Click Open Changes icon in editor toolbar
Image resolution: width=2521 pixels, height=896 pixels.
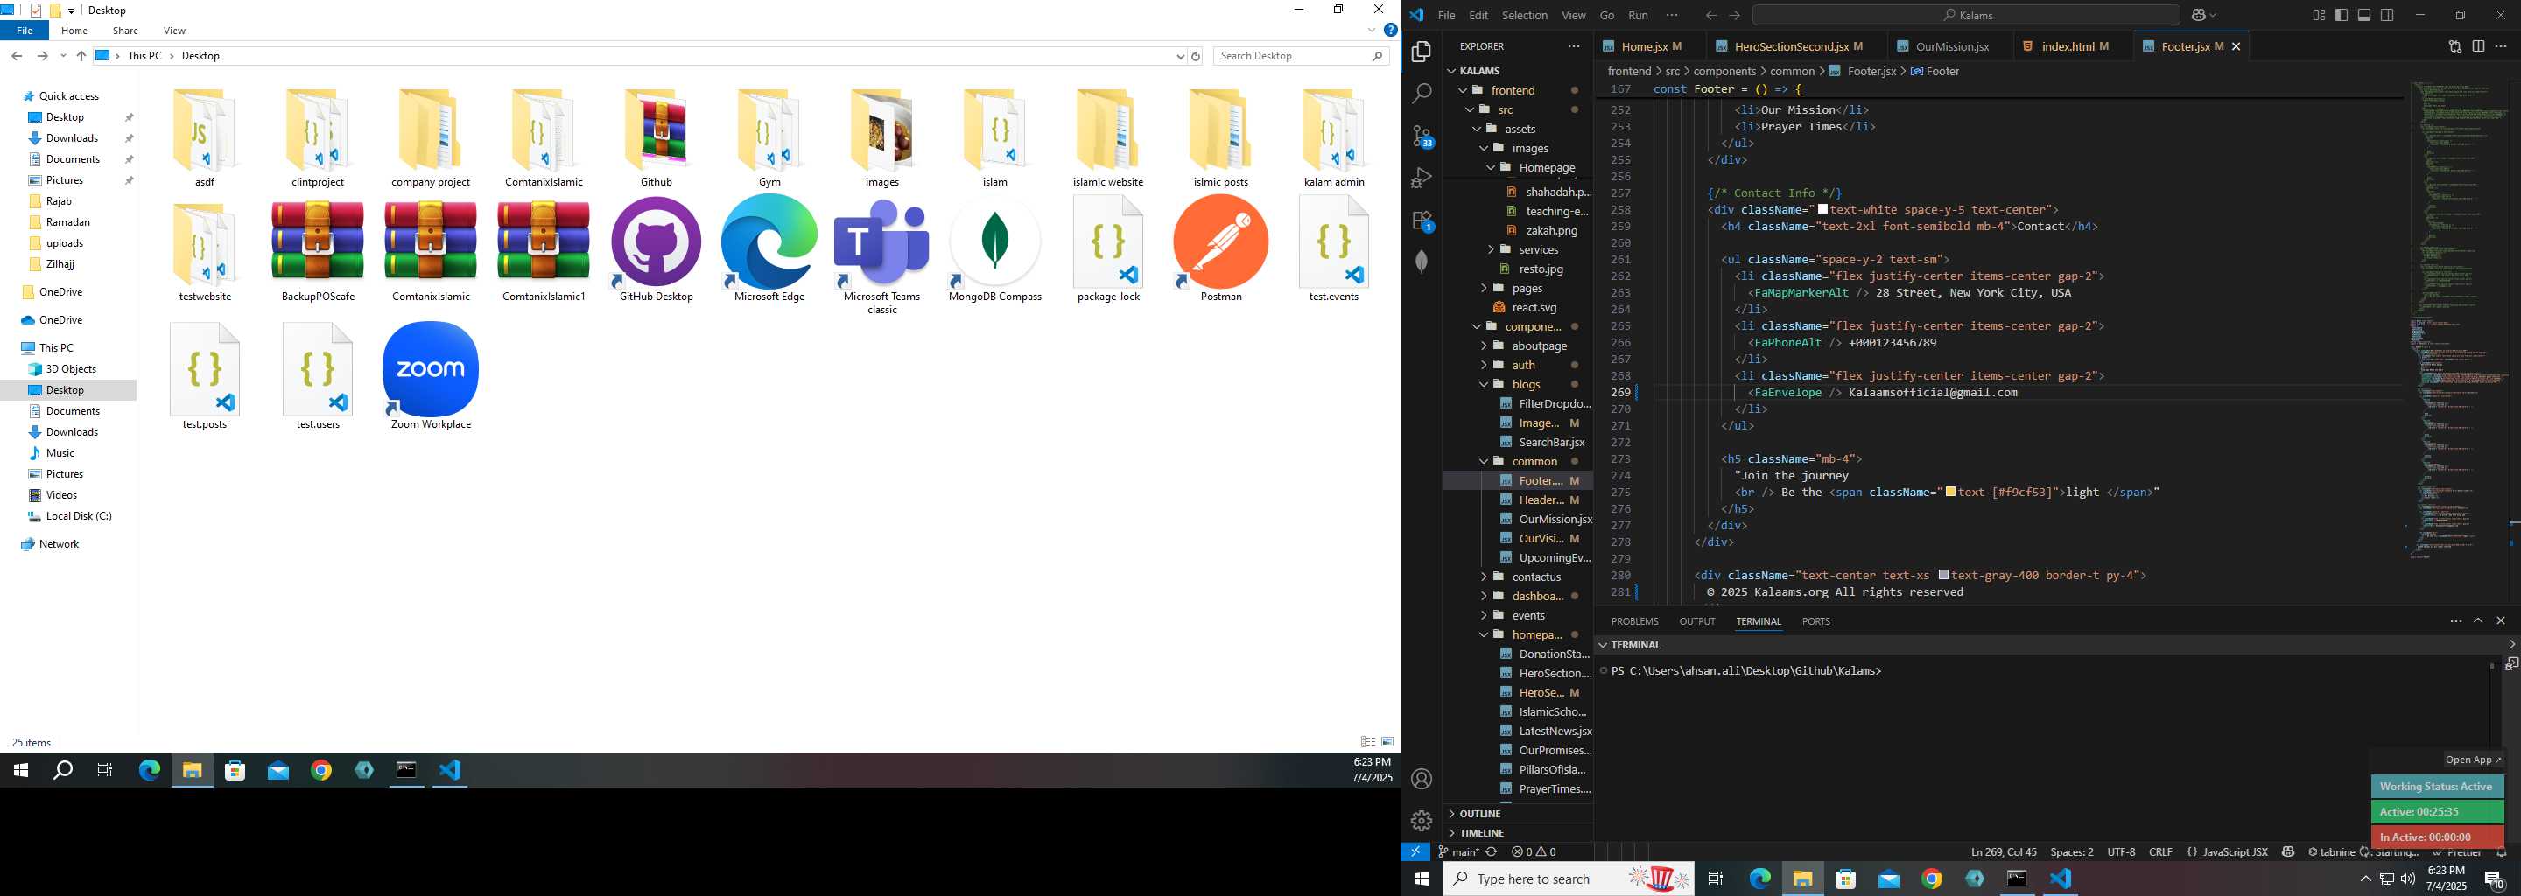[x=2454, y=46]
